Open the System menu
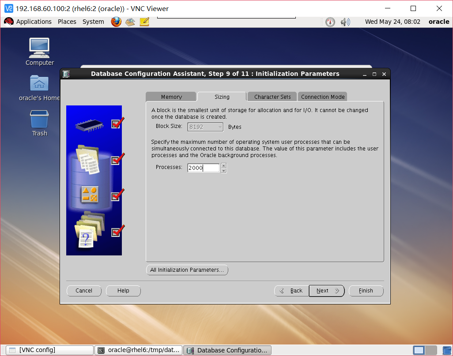This screenshot has width=453, height=356. click(x=93, y=22)
